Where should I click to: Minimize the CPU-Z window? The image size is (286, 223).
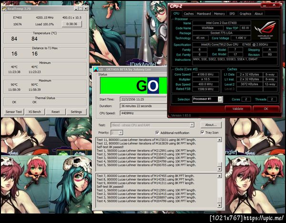[x=265, y=5]
